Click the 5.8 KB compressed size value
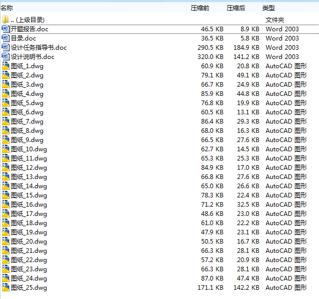 [250, 38]
